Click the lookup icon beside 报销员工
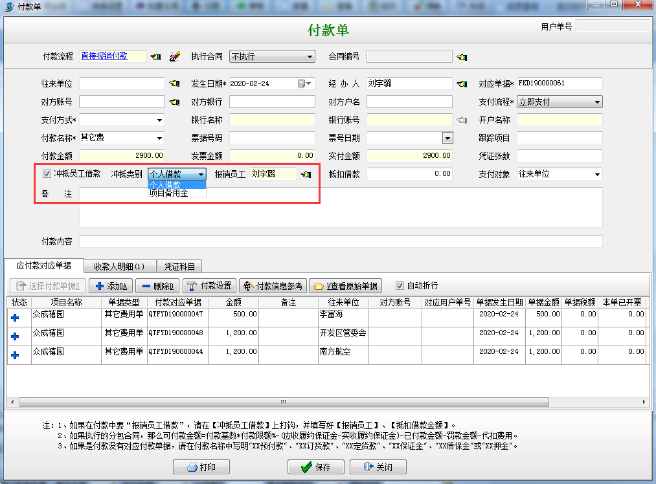 pos(306,175)
